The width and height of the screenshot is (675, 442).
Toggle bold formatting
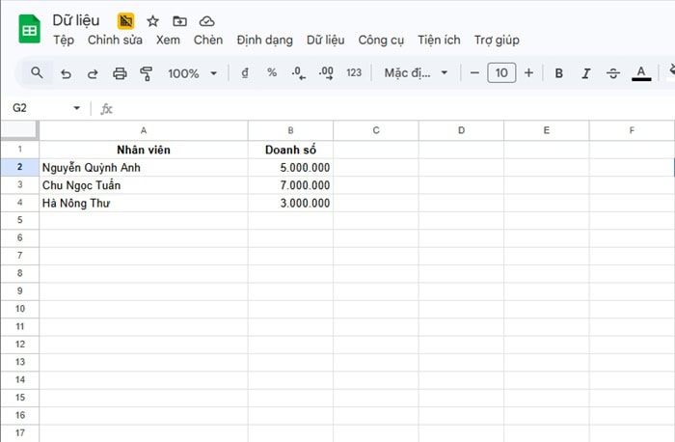pos(558,73)
